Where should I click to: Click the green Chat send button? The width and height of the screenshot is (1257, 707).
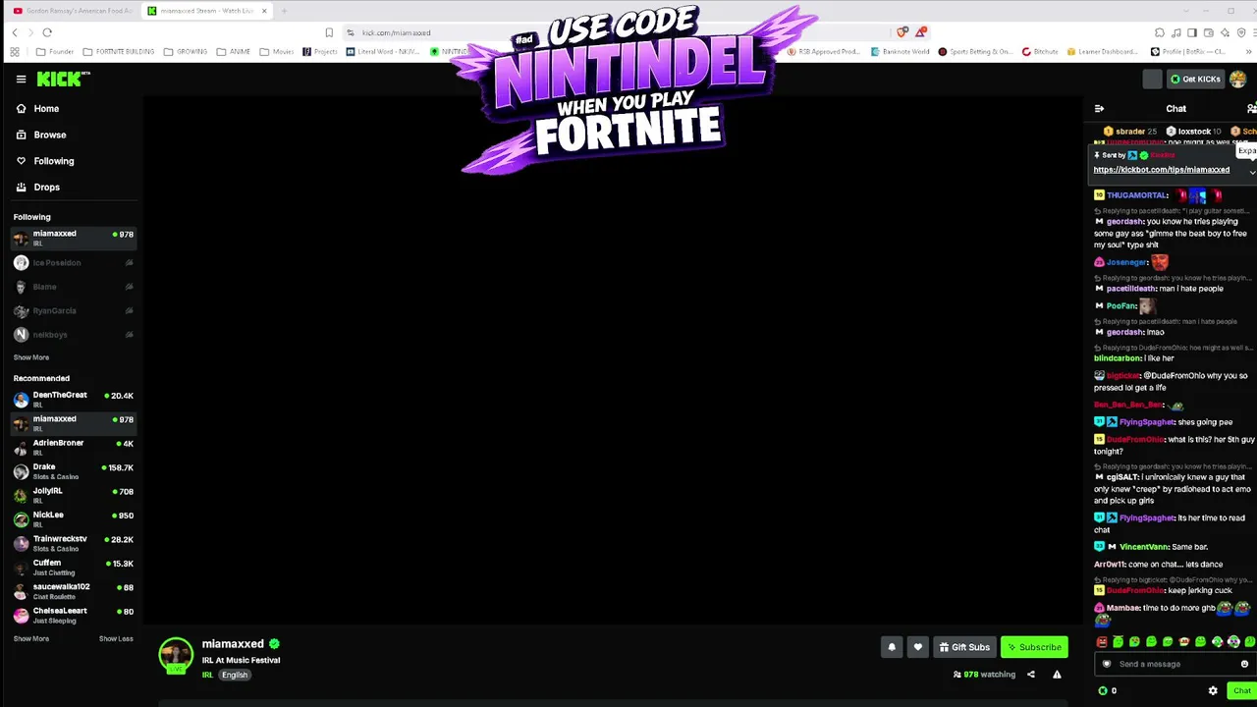coord(1241,690)
